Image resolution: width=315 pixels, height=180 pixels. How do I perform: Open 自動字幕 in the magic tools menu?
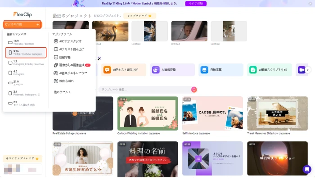(x=62, y=57)
